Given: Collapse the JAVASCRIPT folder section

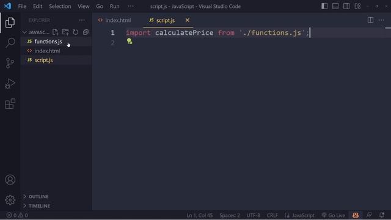Looking at the screenshot, I should 36,32.
